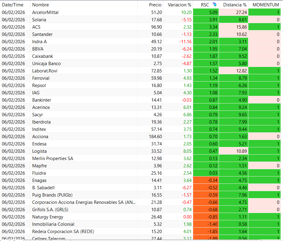Click ACS price 96.90
Viewport: 283px width, 241px height.
(x=156, y=27)
